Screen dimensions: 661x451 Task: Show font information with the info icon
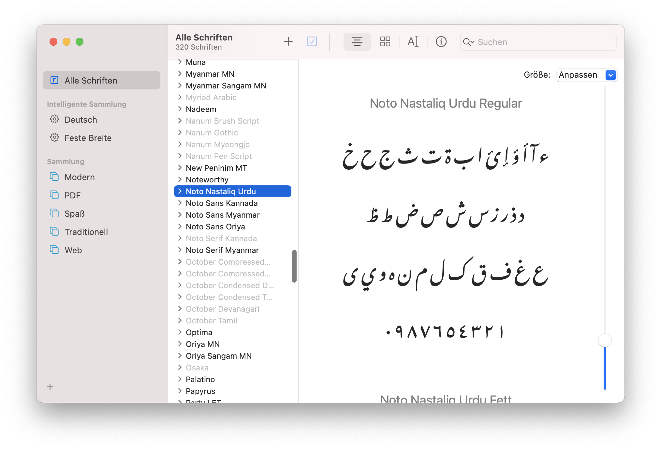coord(441,41)
